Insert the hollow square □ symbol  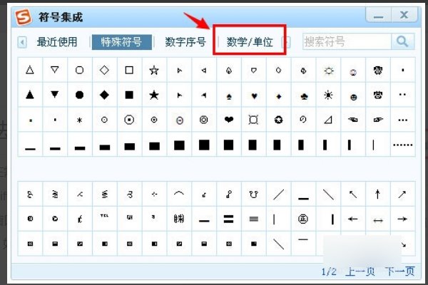click(129, 70)
